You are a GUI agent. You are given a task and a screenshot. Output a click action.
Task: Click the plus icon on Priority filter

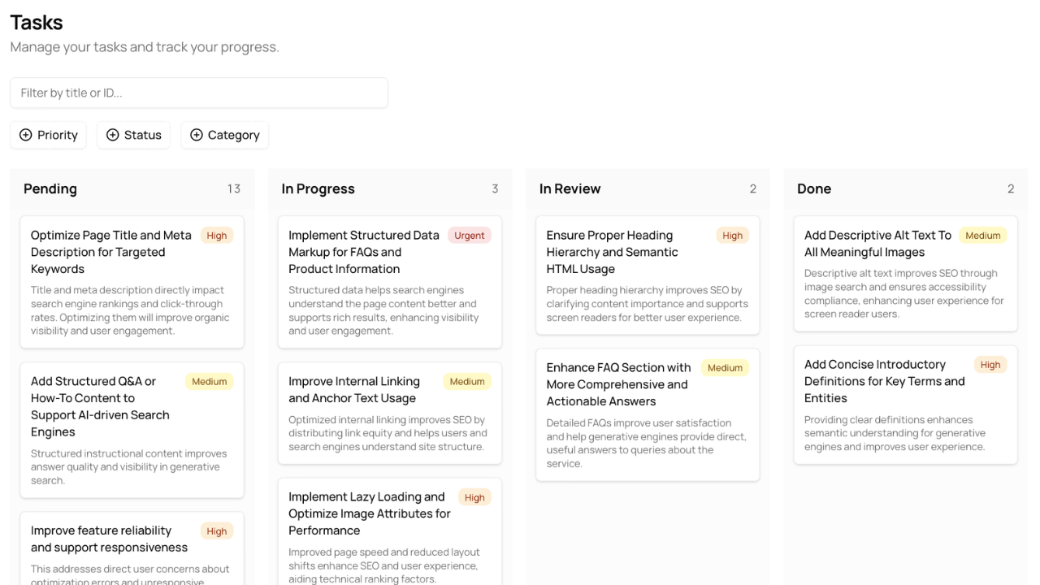tap(26, 135)
